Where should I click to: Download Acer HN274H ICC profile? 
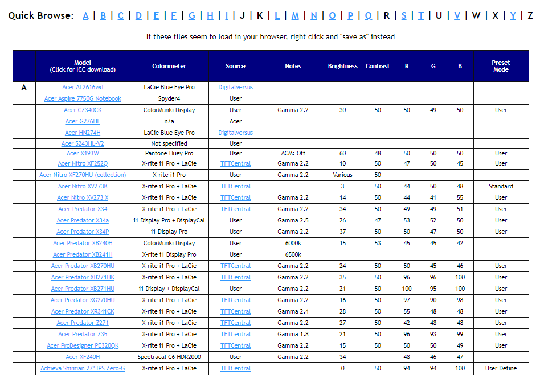point(83,133)
